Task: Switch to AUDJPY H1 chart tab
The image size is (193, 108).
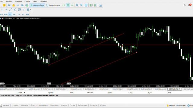Action: coord(20,89)
